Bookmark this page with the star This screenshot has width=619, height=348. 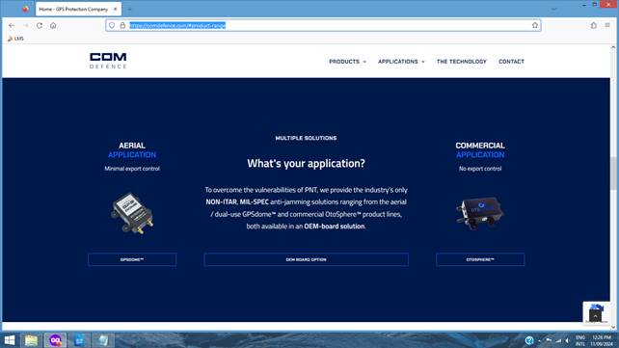click(535, 25)
